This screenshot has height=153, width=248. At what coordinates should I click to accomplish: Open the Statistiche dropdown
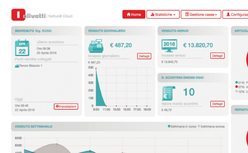coord(163,14)
